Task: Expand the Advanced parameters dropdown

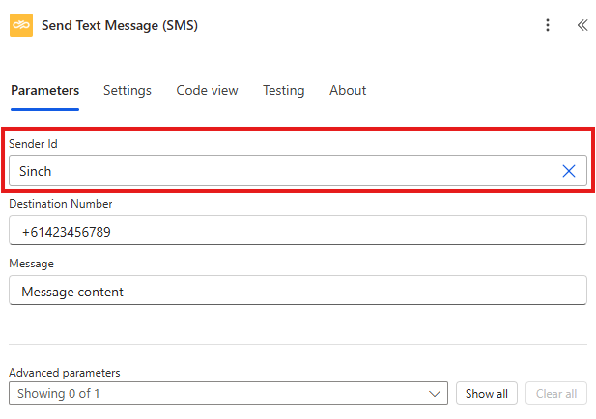Action: [x=228, y=393]
